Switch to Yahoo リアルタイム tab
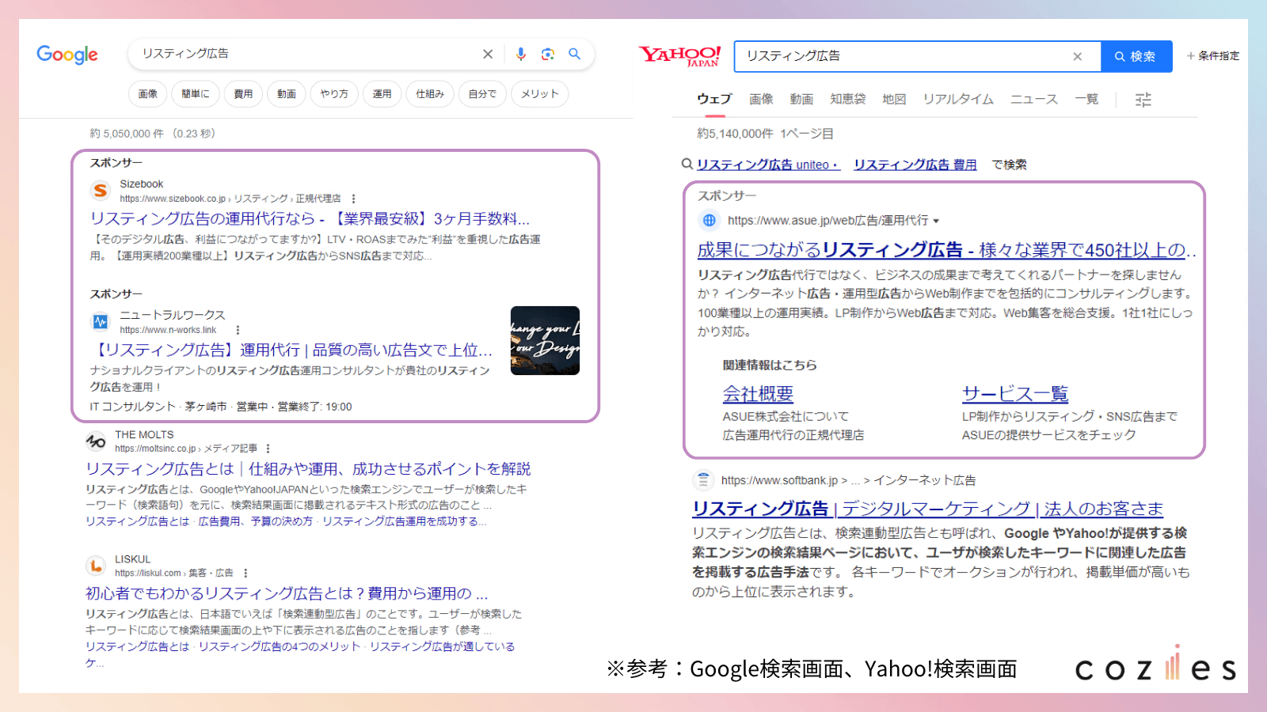The height and width of the screenshot is (712, 1267). [958, 99]
